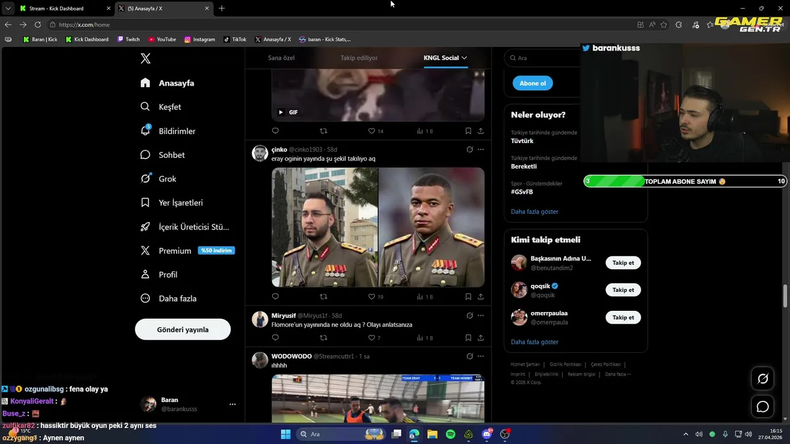Open Anasayfa from the sidebar
This screenshot has height=444, width=790.
tap(167, 83)
